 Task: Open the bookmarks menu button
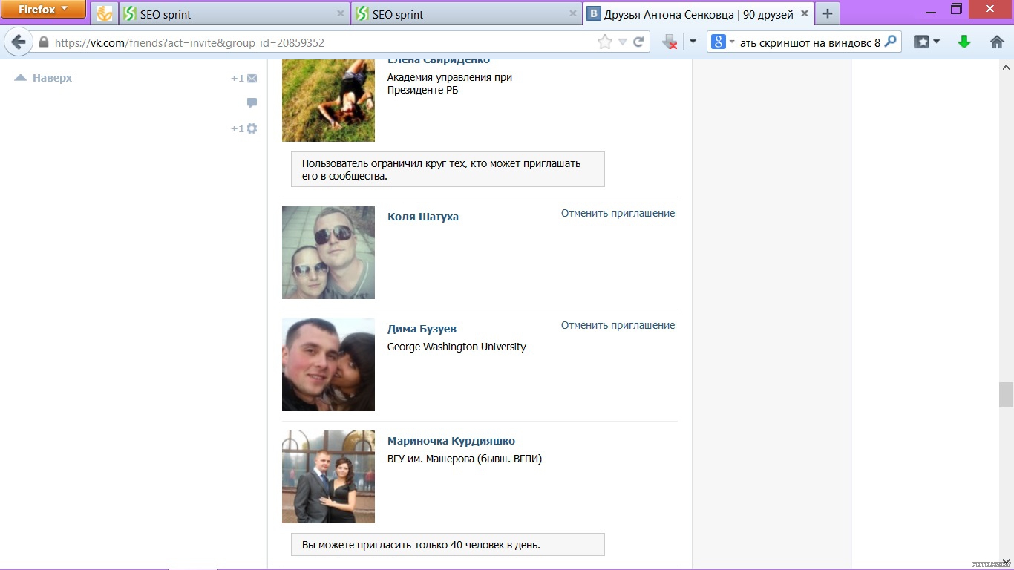click(926, 42)
